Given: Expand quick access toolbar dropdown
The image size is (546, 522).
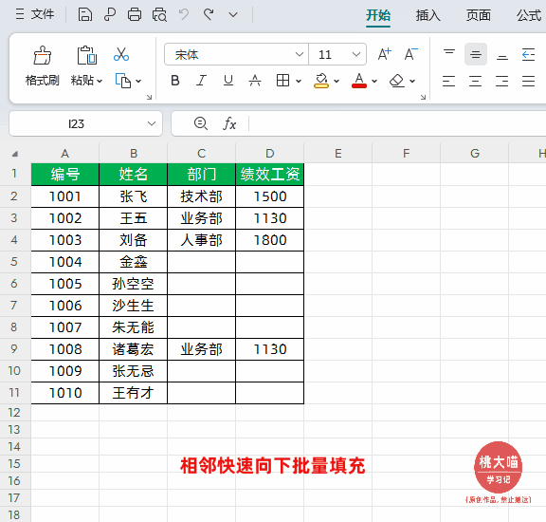Looking at the screenshot, I should point(233,14).
